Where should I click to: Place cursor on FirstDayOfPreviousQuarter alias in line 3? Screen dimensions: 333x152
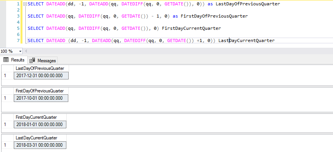pyautogui.click(x=214, y=16)
